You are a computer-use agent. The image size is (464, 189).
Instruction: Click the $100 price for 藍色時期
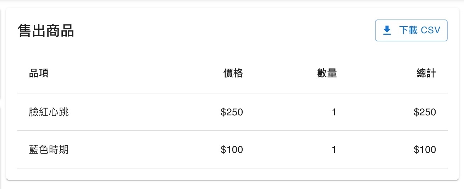pyautogui.click(x=232, y=150)
